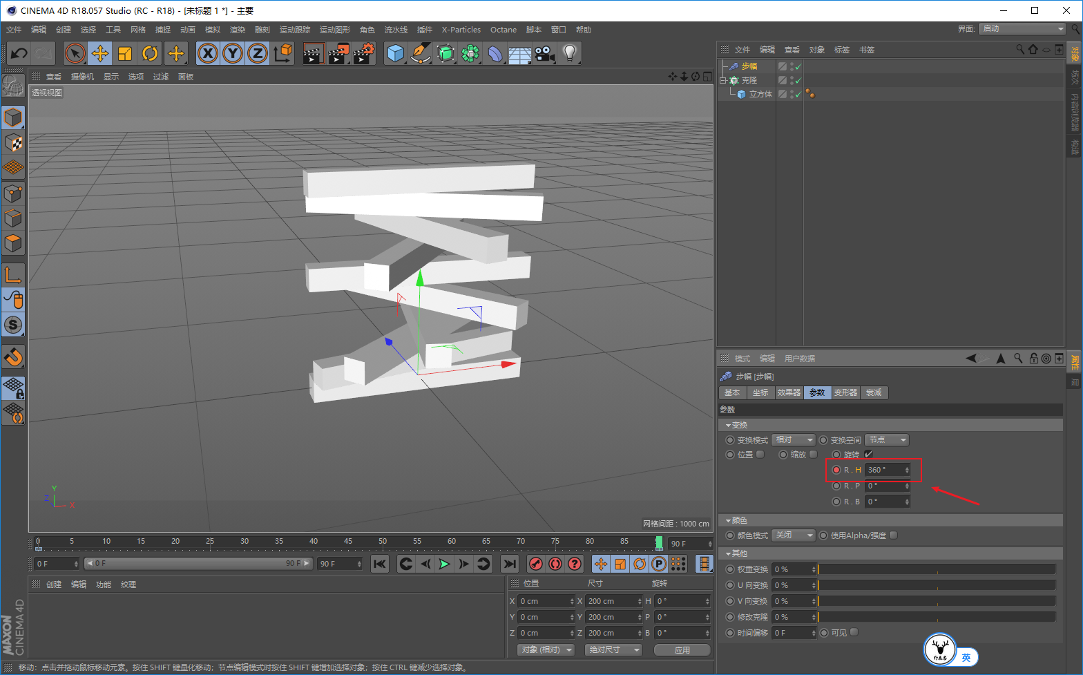Open the 摄像机 viewport menu
Image resolution: width=1083 pixels, height=675 pixels.
pyautogui.click(x=82, y=77)
